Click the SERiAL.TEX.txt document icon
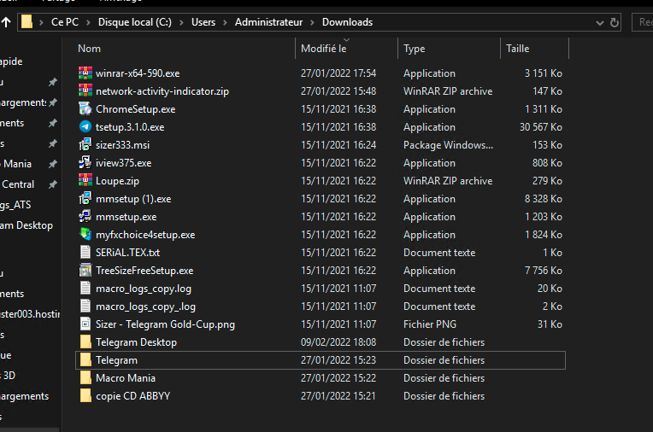This screenshot has height=432, width=653. point(85,252)
